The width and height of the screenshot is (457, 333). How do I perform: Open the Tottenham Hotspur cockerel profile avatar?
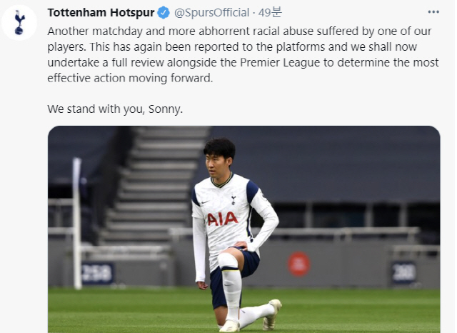pos(19,22)
